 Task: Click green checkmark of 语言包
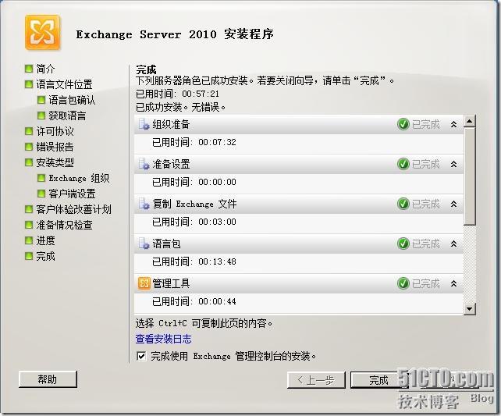[403, 244]
